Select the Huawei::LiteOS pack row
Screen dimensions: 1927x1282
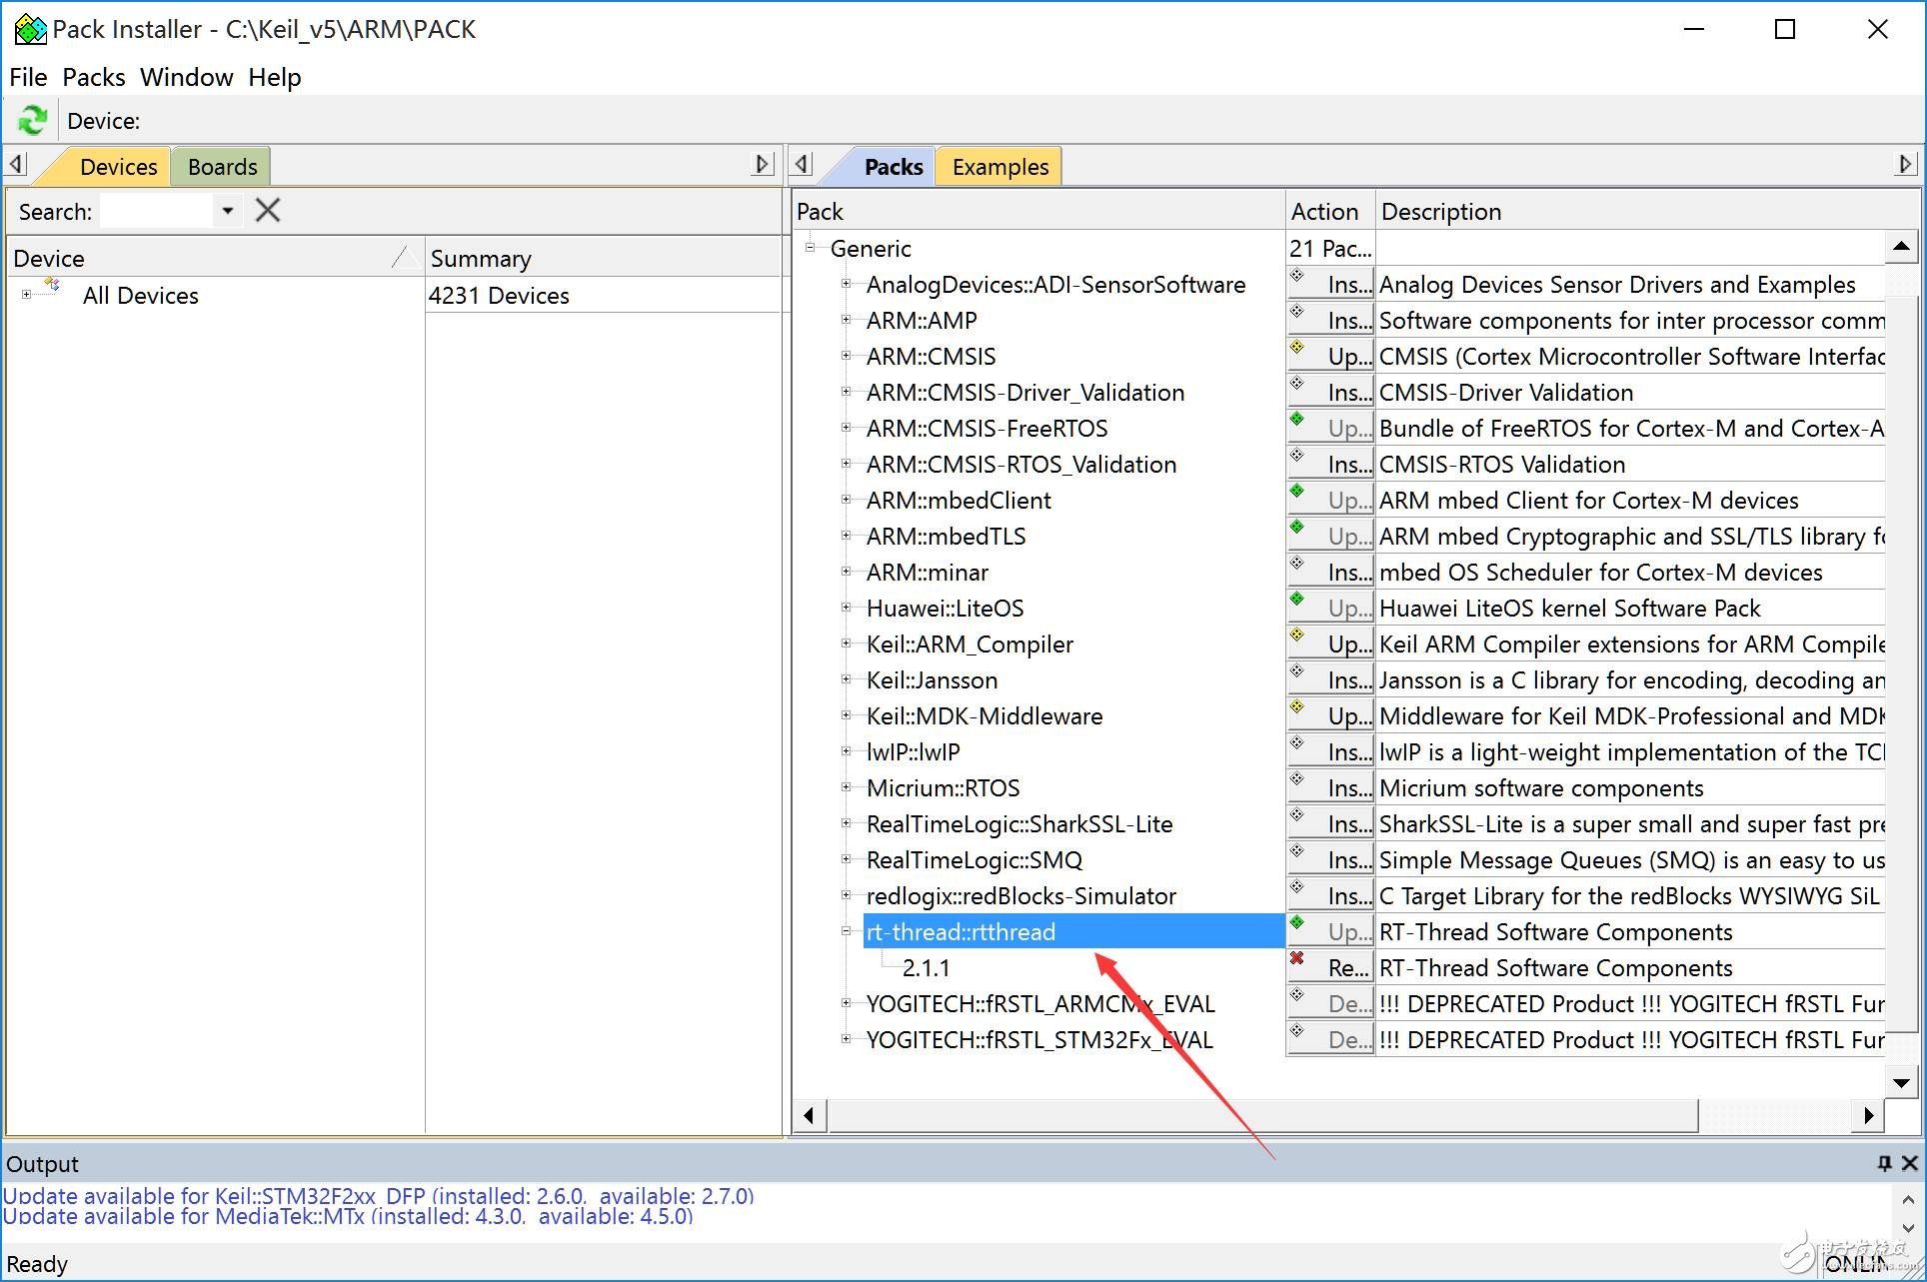(x=945, y=609)
